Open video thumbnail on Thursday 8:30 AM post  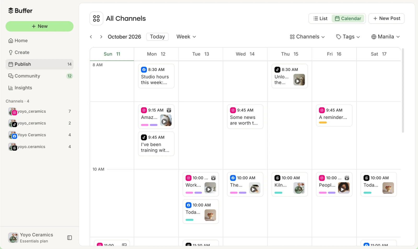[x=299, y=80]
